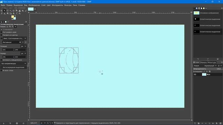
Task: Open the Фикс. Соотношение сторон dropdown
Action: pyautogui.click(x=15, y=39)
